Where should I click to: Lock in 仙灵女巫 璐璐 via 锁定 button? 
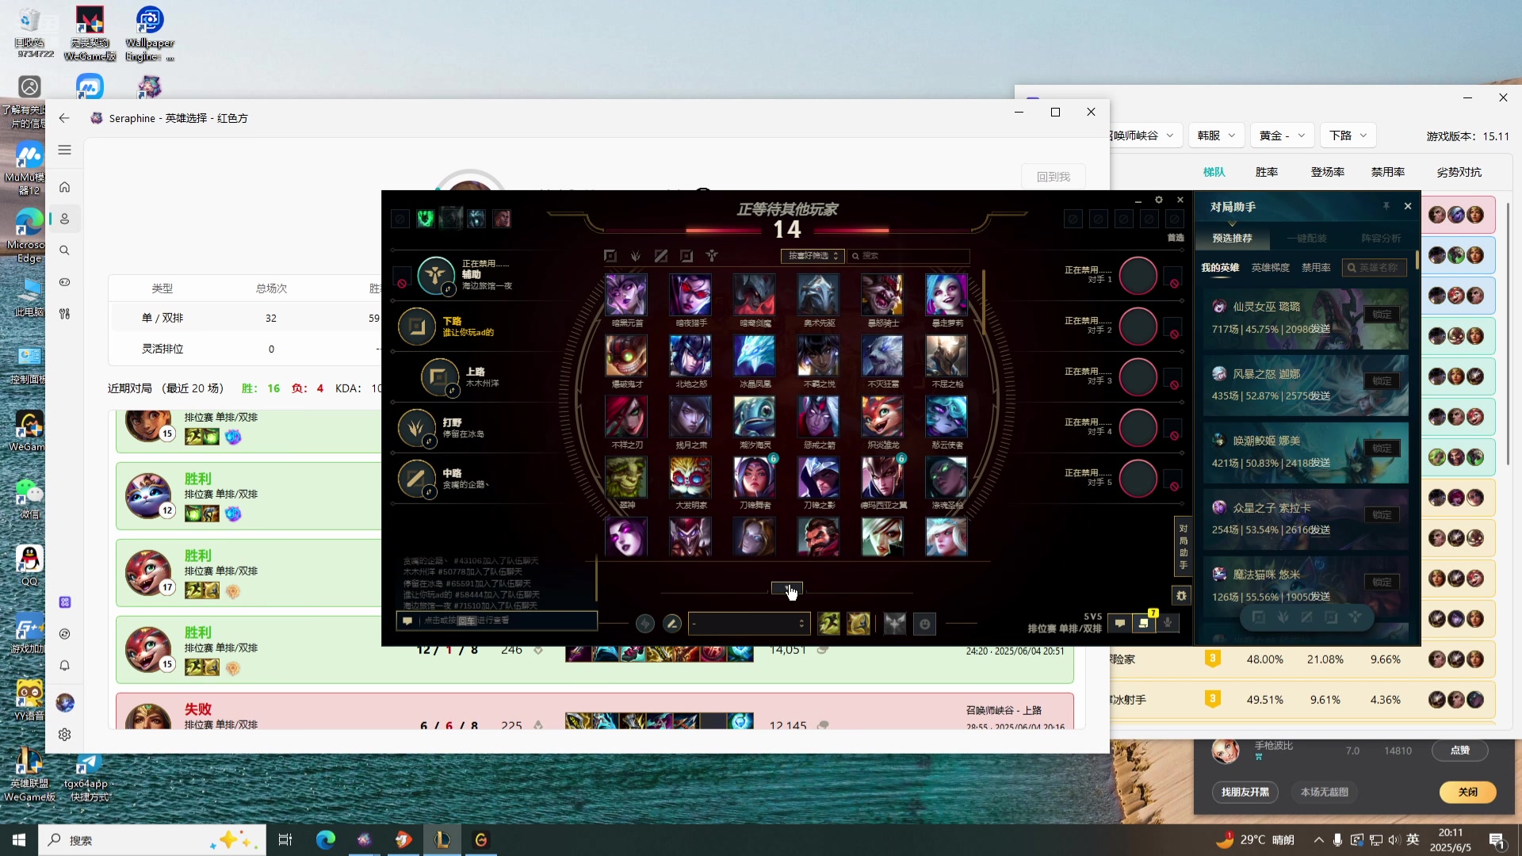1382,315
